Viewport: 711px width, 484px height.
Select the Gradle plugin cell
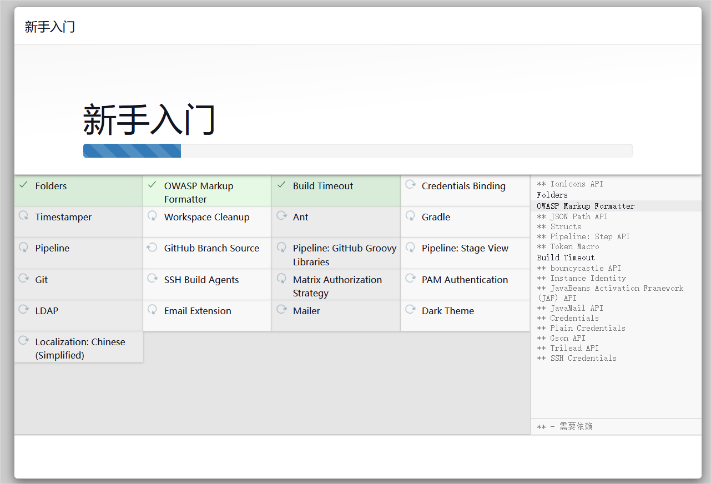point(465,222)
